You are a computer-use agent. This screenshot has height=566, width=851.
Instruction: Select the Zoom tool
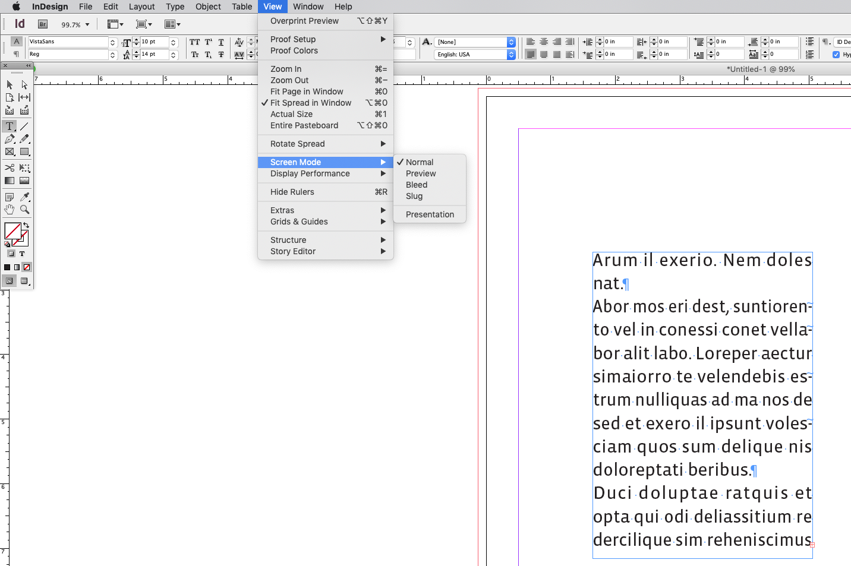tap(24, 209)
